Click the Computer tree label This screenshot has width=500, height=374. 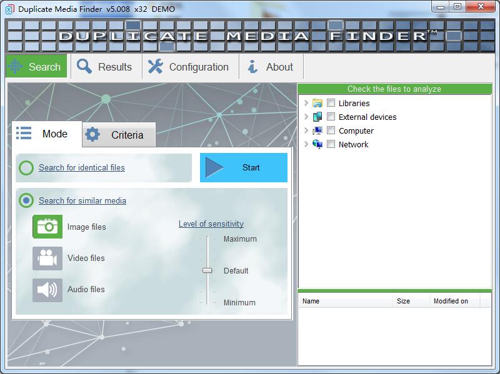356,130
